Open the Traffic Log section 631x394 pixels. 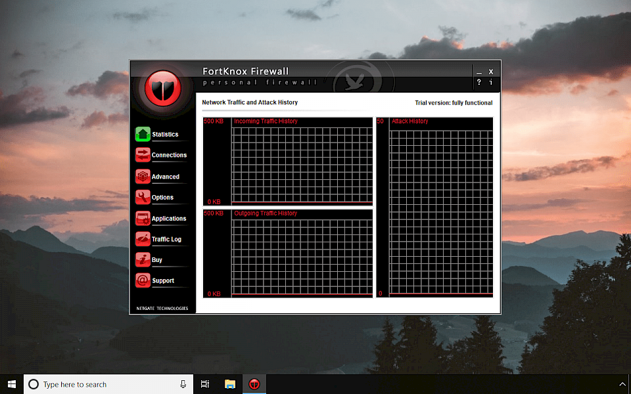pos(166,239)
